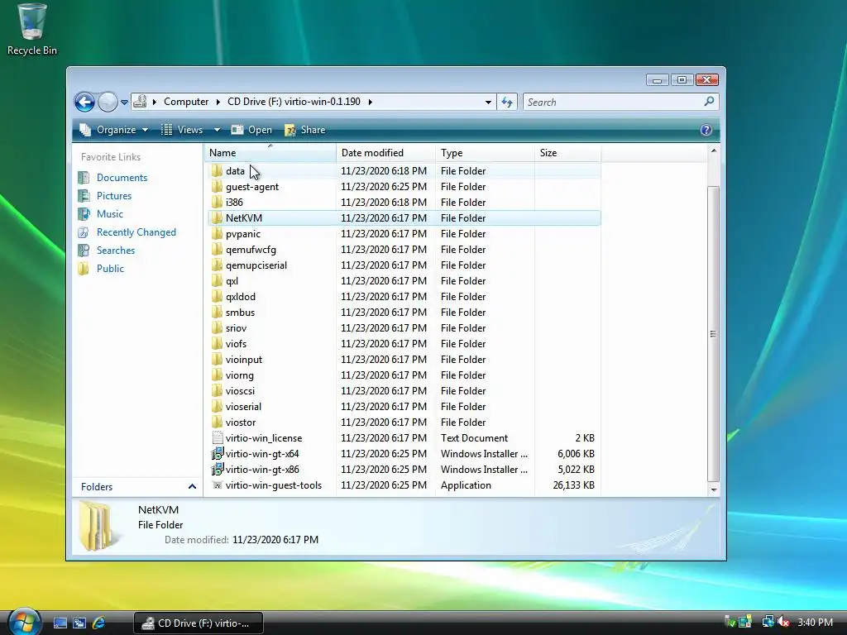Select the qxl folder icon
Screen dimensions: 847x635
coord(218,280)
